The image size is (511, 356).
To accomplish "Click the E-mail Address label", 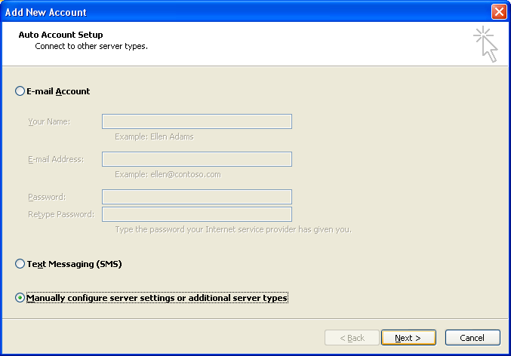I will (x=56, y=159).
